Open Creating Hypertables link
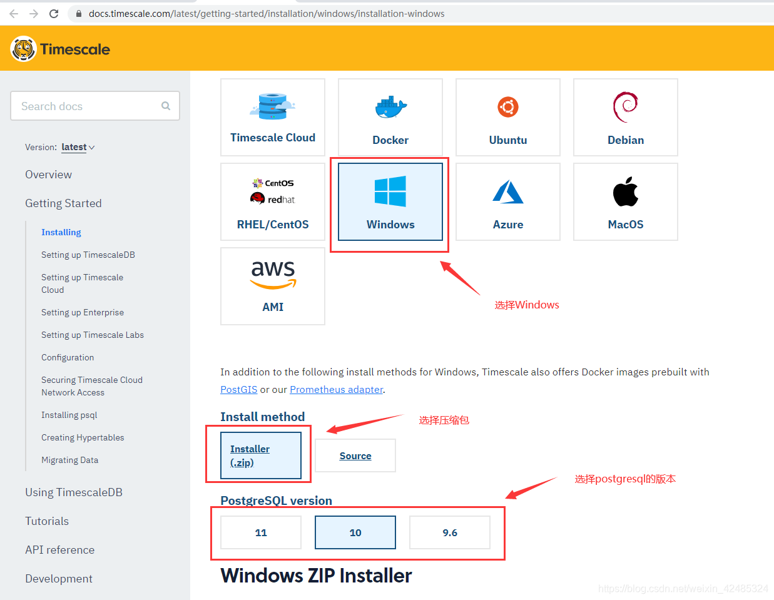The width and height of the screenshot is (774, 600). (83, 437)
